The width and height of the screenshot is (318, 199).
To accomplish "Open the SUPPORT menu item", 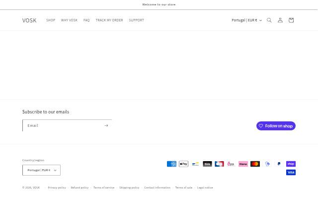I will coord(137,20).
